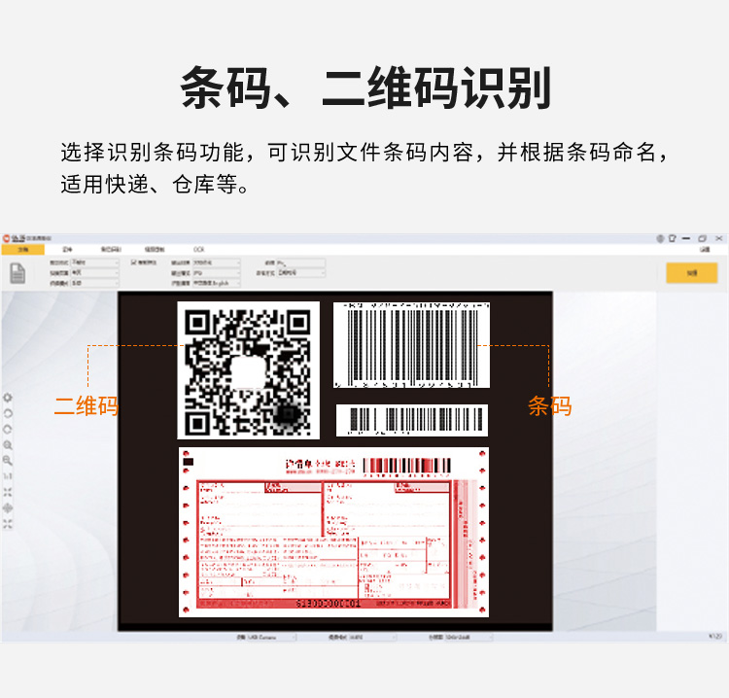This screenshot has width=729, height=698.
Task: Open the middle ribbon tab of the five
Action: tap(111, 250)
